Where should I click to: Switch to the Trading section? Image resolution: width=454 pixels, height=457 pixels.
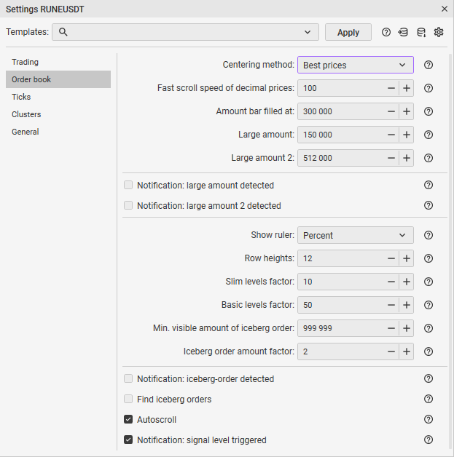click(x=58, y=62)
